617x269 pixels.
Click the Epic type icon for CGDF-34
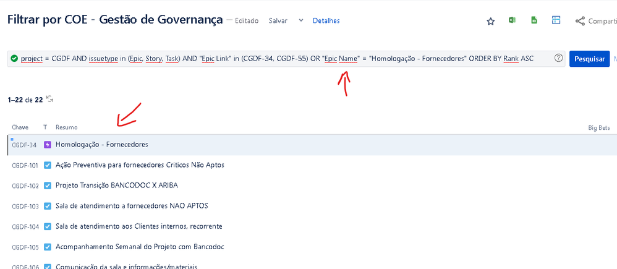point(48,145)
